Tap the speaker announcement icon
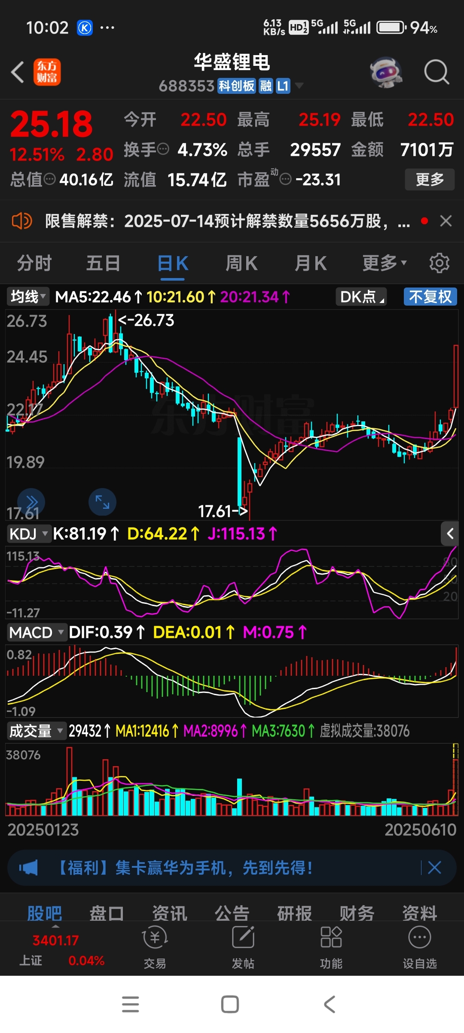Screen dimensions: 464x1033 [21, 221]
